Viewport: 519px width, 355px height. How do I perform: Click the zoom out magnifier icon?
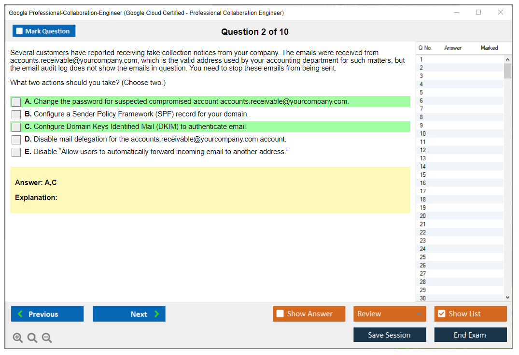[x=47, y=338]
